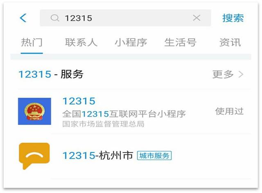Clear the search text with X icon
This screenshot has height=193, width=262.
tap(196, 18)
